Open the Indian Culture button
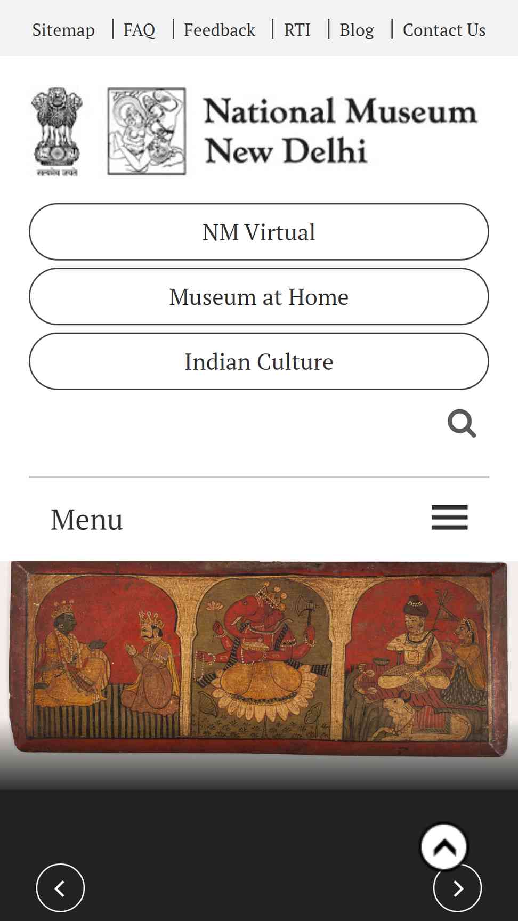Screen dimensions: 518x921 point(259,361)
